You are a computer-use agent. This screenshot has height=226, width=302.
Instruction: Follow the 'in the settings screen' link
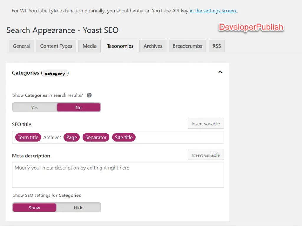coord(213,11)
